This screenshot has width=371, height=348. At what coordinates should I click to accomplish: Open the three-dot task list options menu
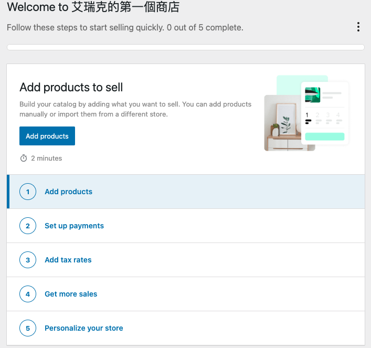pos(358,27)
